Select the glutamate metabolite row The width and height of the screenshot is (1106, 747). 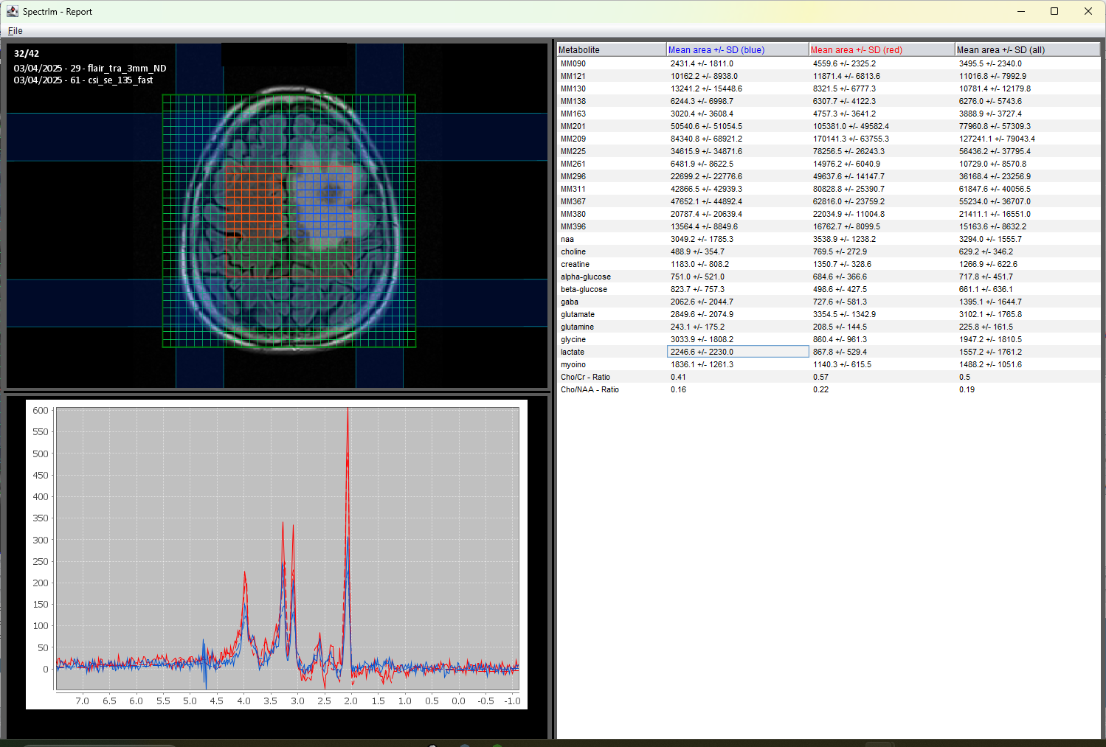tap(829, 314)
